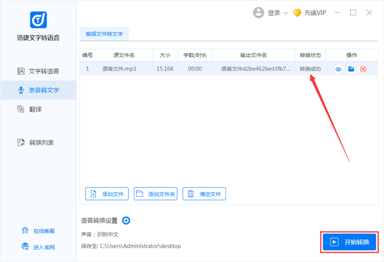Click the 声音：识别中文 setting text
Viewport: 384px width, 262px height.
coord(100,235)
